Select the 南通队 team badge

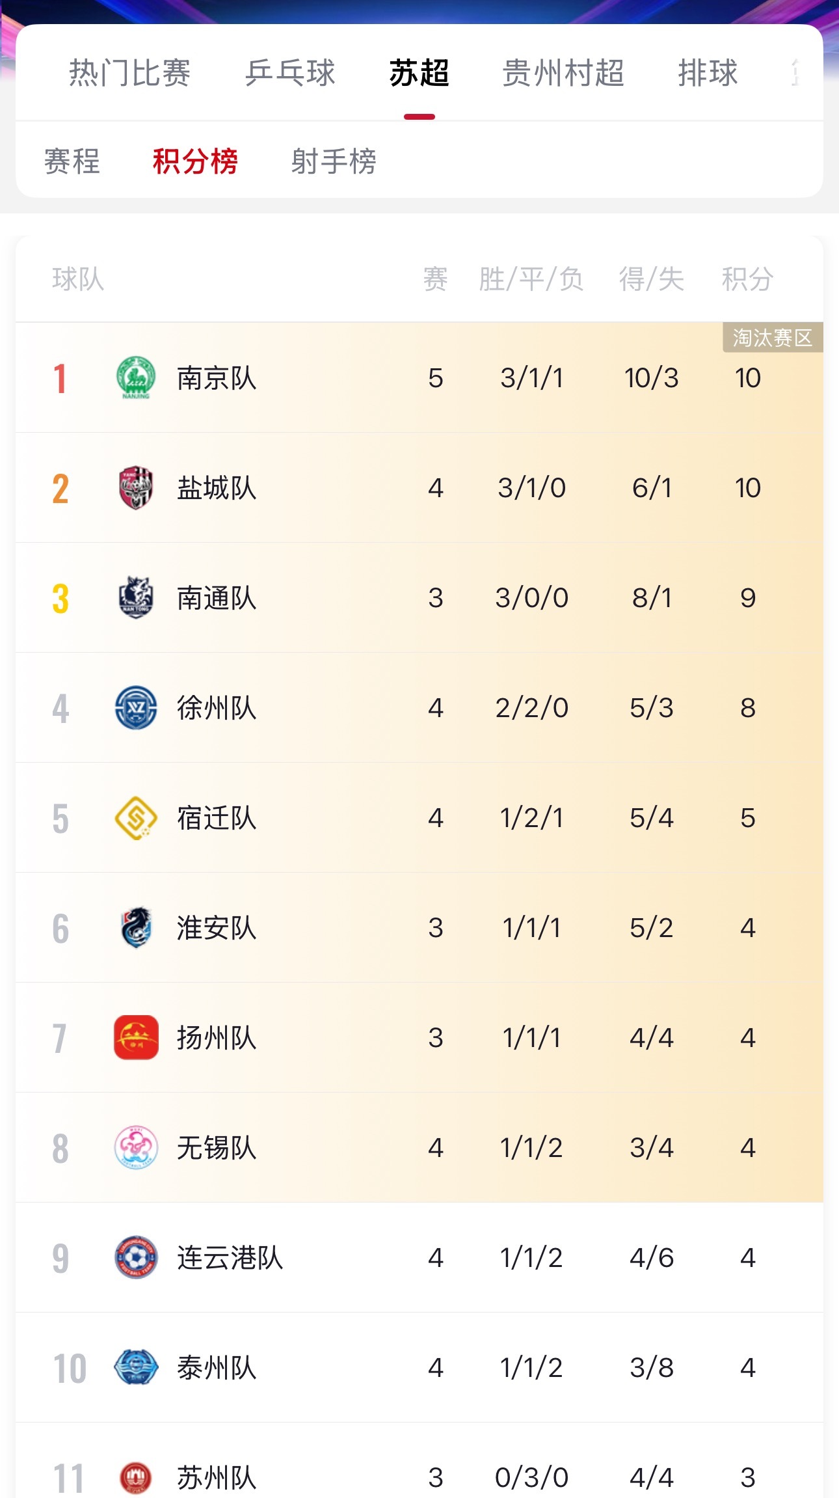point(136,597)
